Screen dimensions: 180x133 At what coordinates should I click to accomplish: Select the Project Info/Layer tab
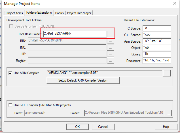tap(80, 13)
